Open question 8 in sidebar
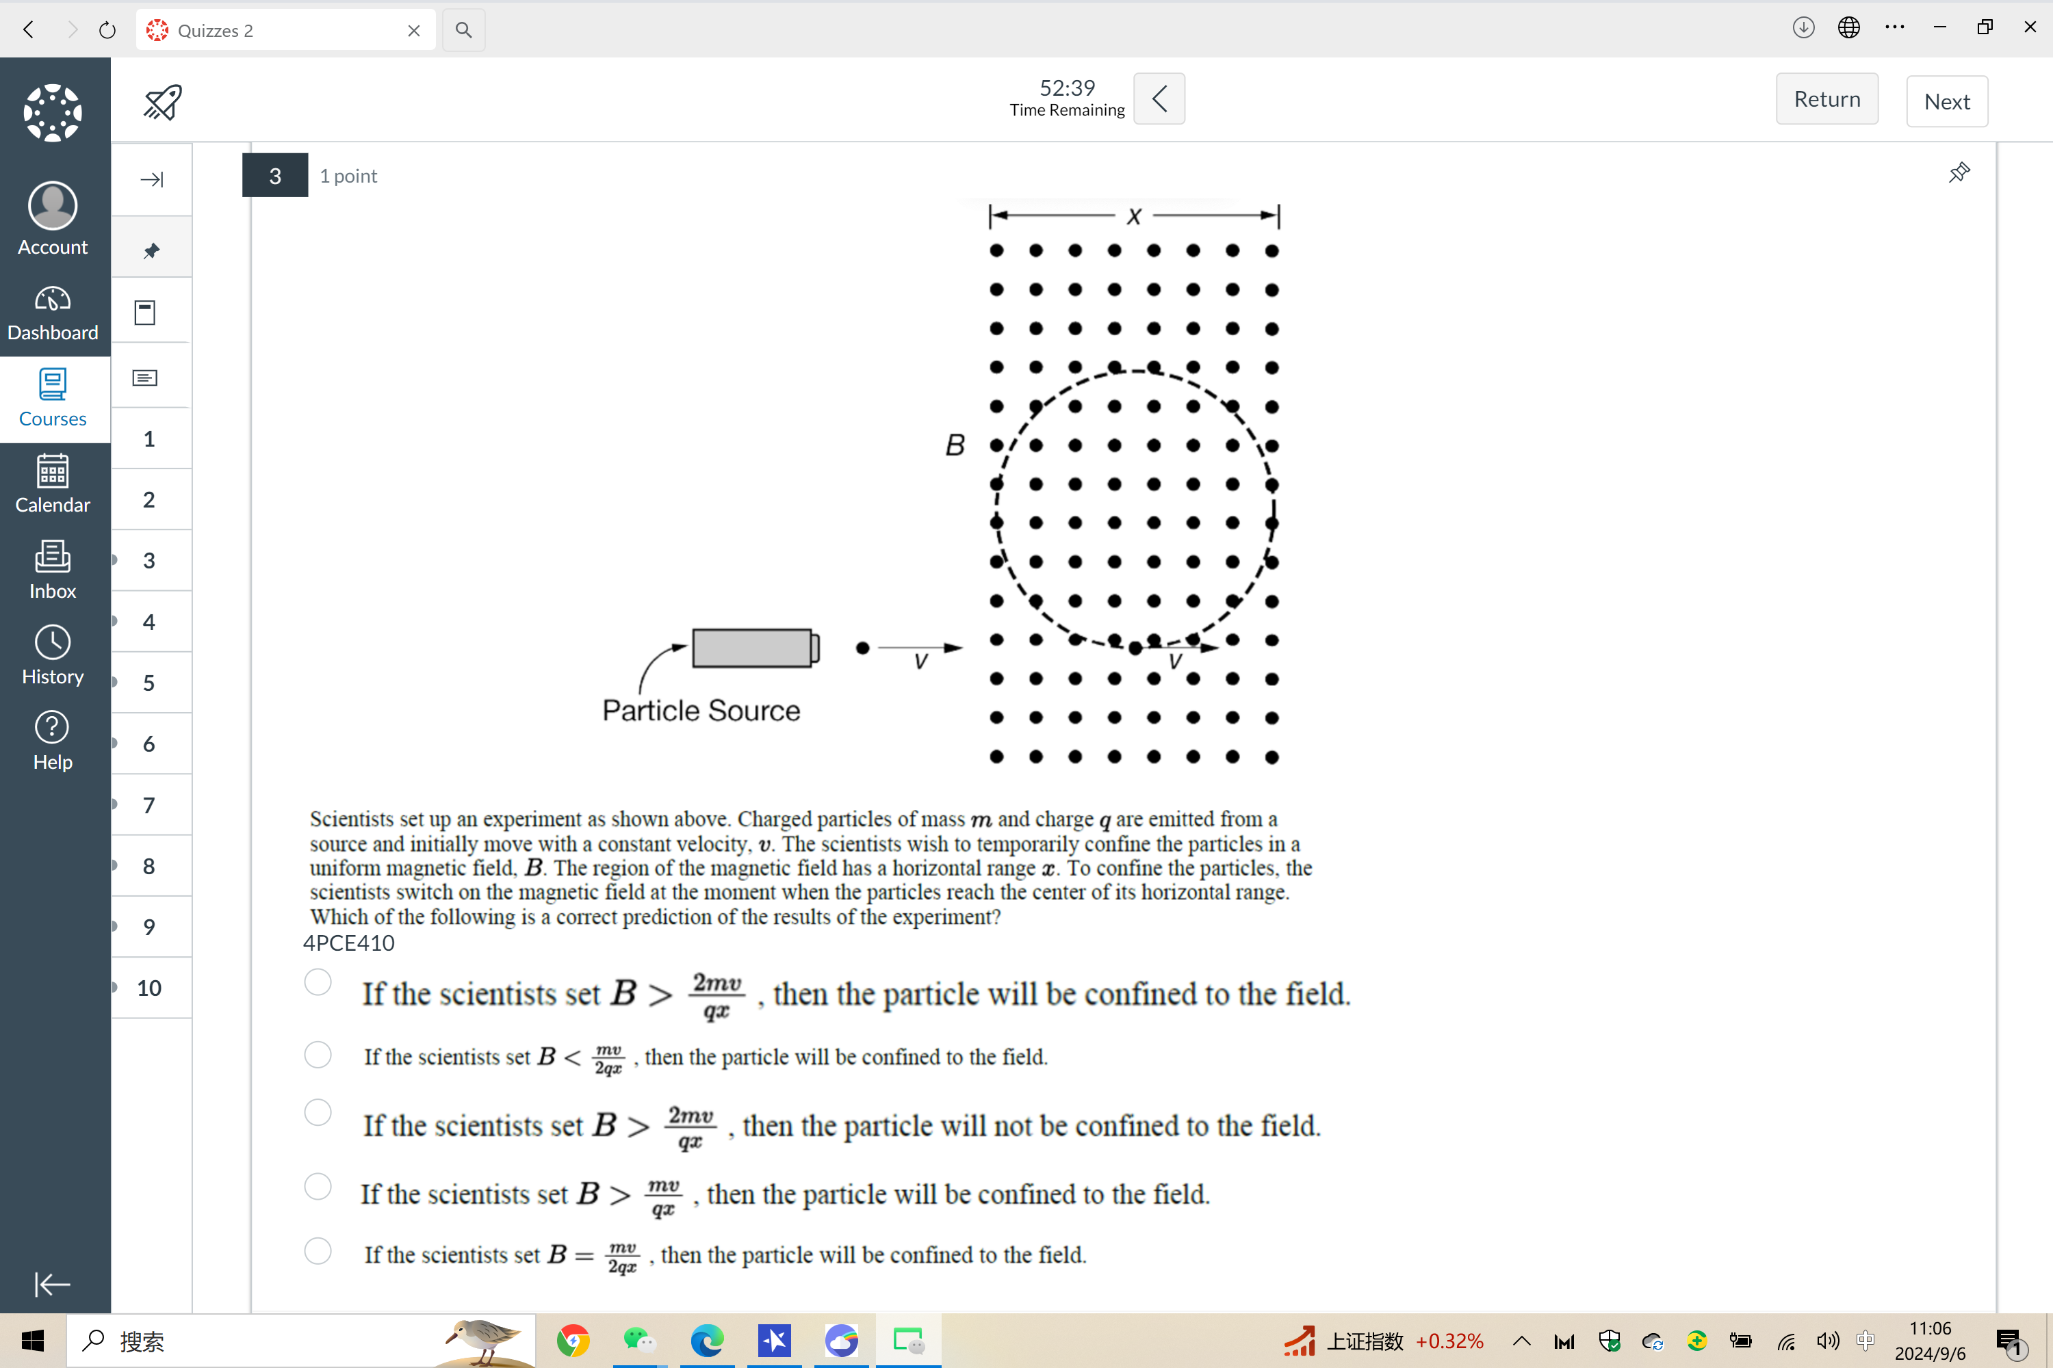The height and width of the screenshot is (1368, 2053). click(x=149, y=866)
